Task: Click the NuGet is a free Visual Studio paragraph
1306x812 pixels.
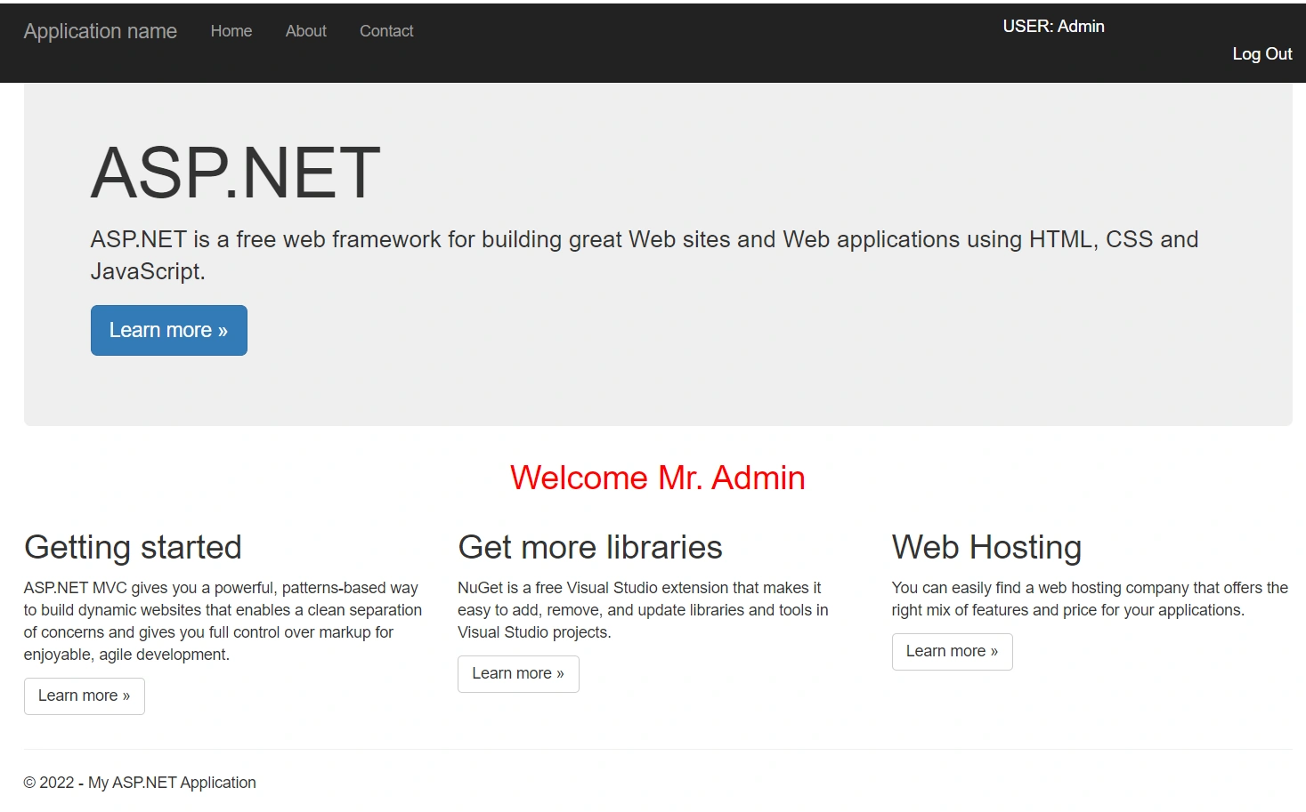Action: coord(643,610)
